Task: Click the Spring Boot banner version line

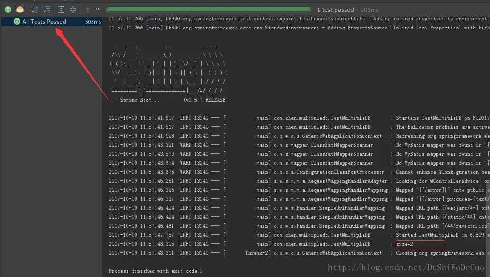Action: point(170,100)
